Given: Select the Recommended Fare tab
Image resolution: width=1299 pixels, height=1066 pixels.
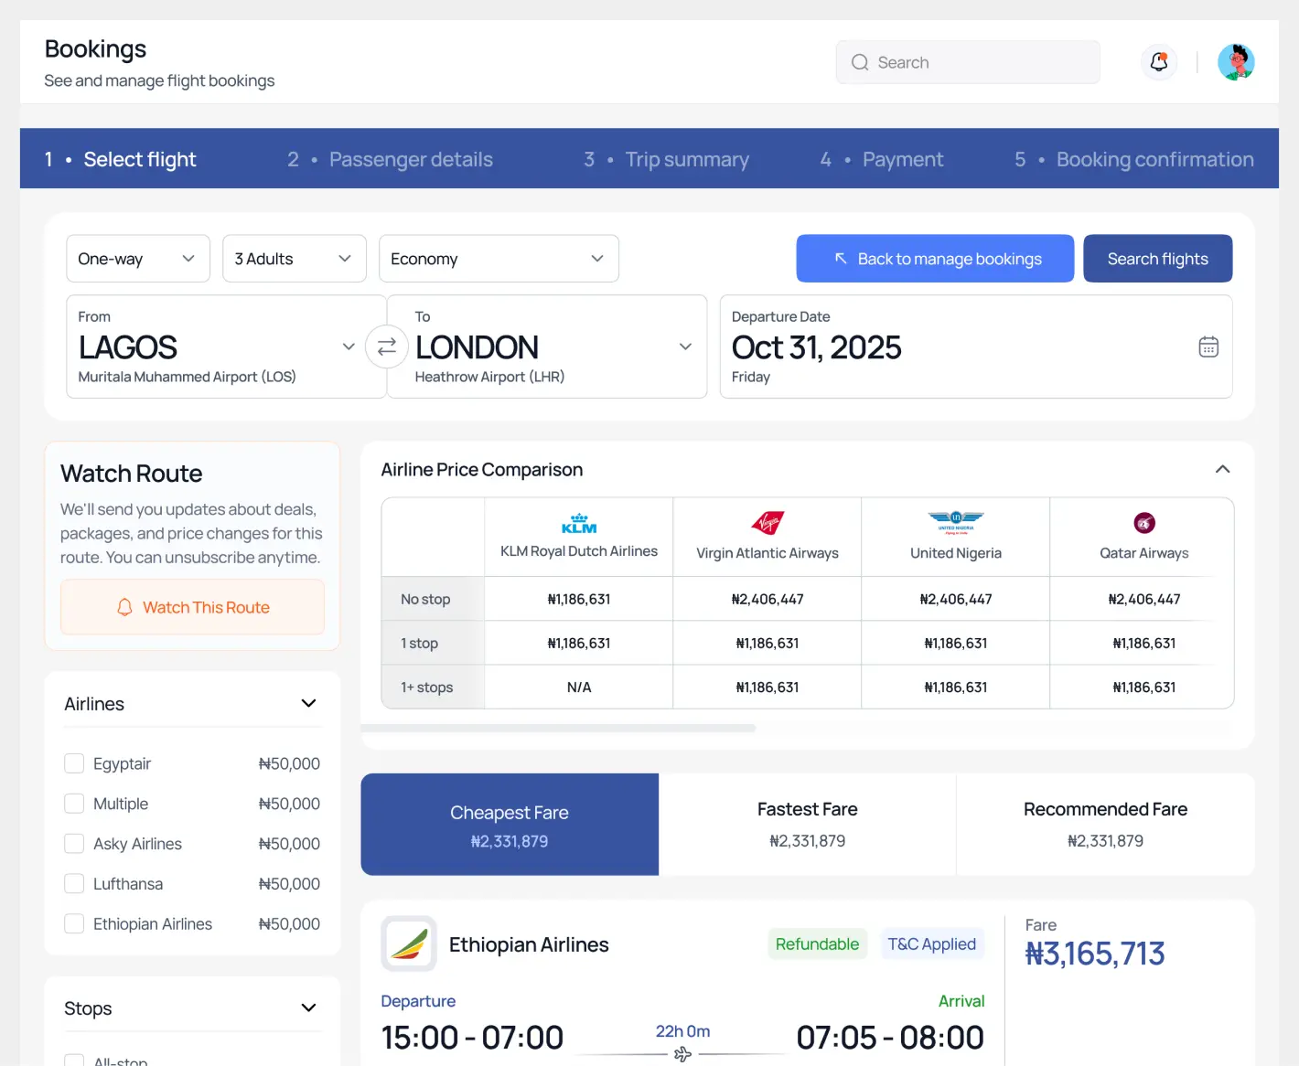Looking at the screenshot, I should point(1105,825).
